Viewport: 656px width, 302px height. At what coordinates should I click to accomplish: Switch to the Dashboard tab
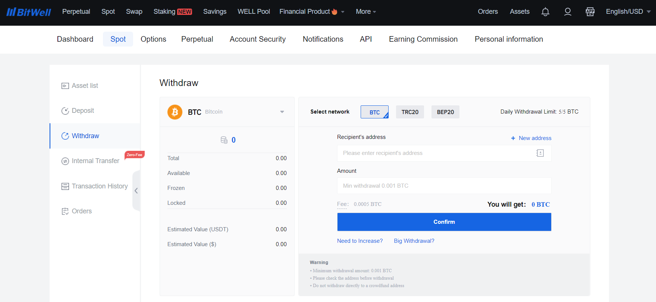click(75, 39)
